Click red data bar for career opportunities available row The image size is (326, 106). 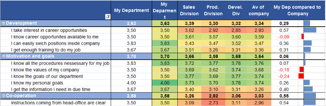click(303, 37)
